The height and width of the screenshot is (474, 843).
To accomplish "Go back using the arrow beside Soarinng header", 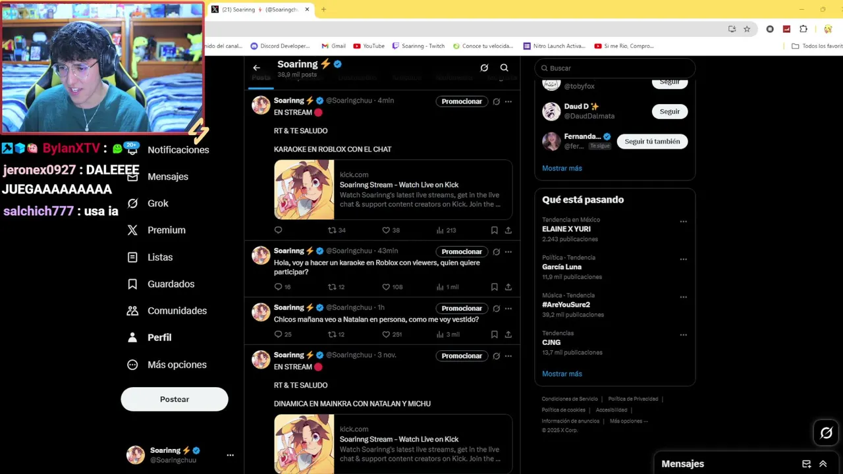I will coord(256,68).
